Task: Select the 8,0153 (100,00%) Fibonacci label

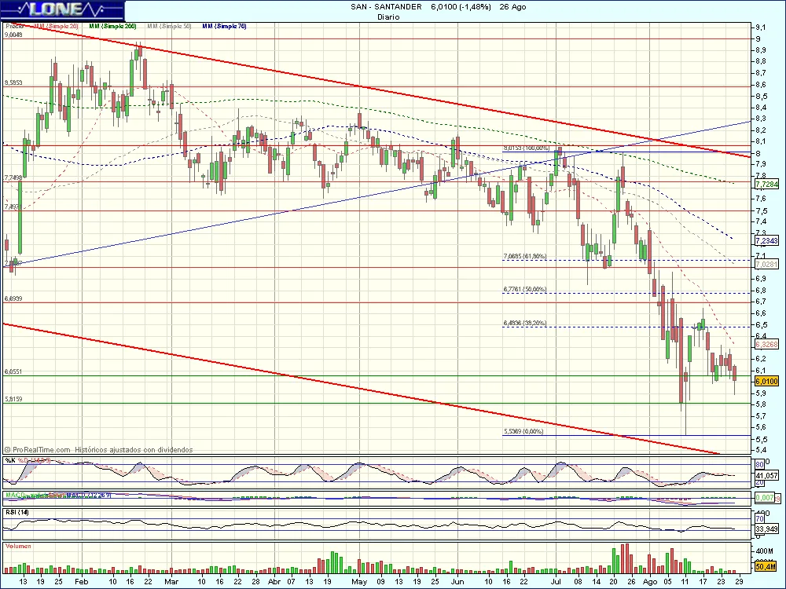Action: 527,148
